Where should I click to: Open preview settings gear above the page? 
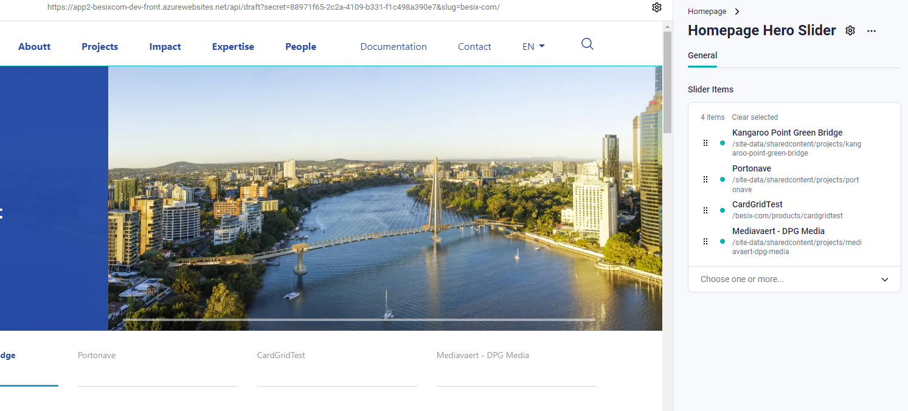[x=657, y=7]
